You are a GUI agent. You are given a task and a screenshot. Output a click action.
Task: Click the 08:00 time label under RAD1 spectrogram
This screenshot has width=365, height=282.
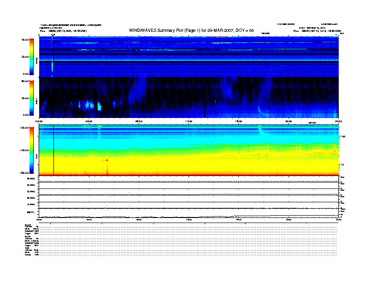(x=139, y=121)
